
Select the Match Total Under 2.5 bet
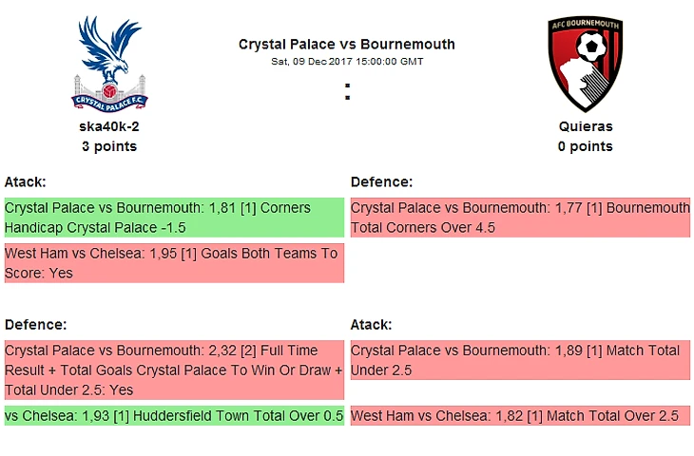[520, 360]
